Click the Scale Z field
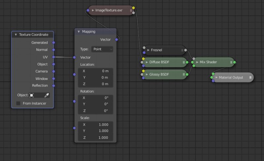The height and width of the screenshot is (161, 264). [95, 138]
